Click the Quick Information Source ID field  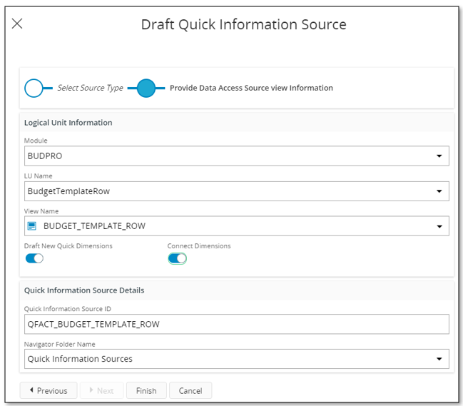[x=237, y=324]
